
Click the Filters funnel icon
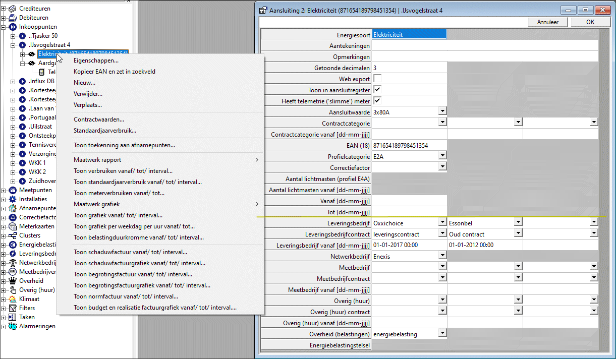pyautogui.click(x=13, y=308)
